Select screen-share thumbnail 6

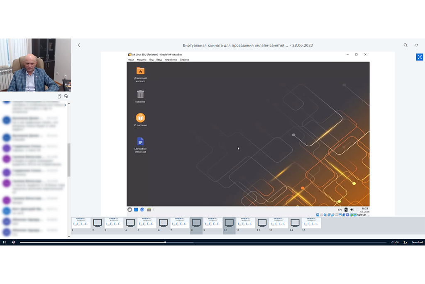click(x=164, y=223)
